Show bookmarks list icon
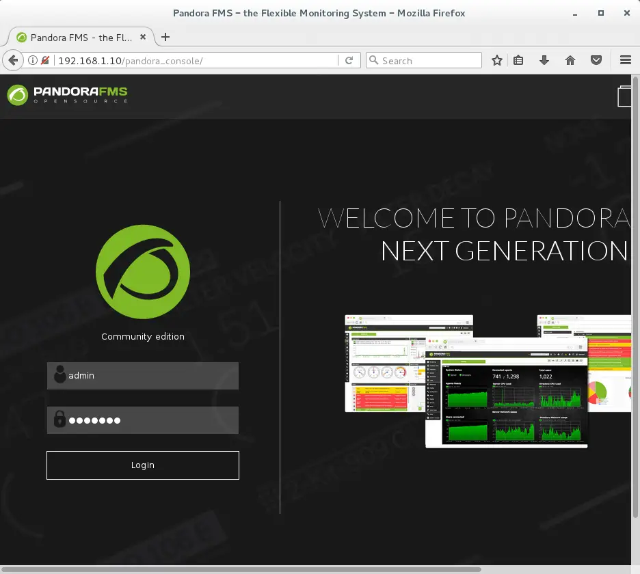The width and height of the screenshot is (640, 574). (518, 60)
